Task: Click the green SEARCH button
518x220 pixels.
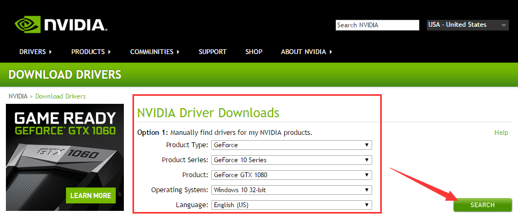Action: (x=483, y=205)
